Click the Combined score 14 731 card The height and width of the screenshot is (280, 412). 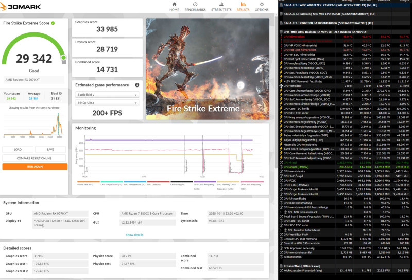(107, 68)
